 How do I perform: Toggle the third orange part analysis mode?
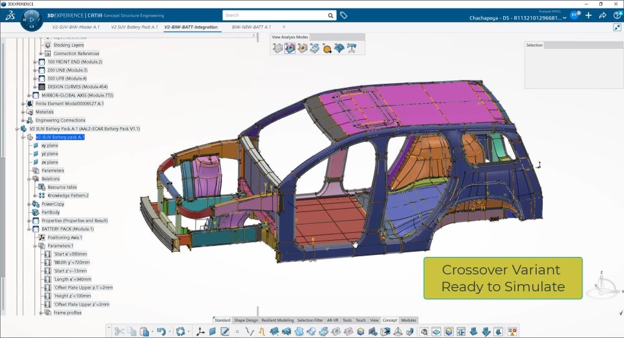tap(302, 49)
